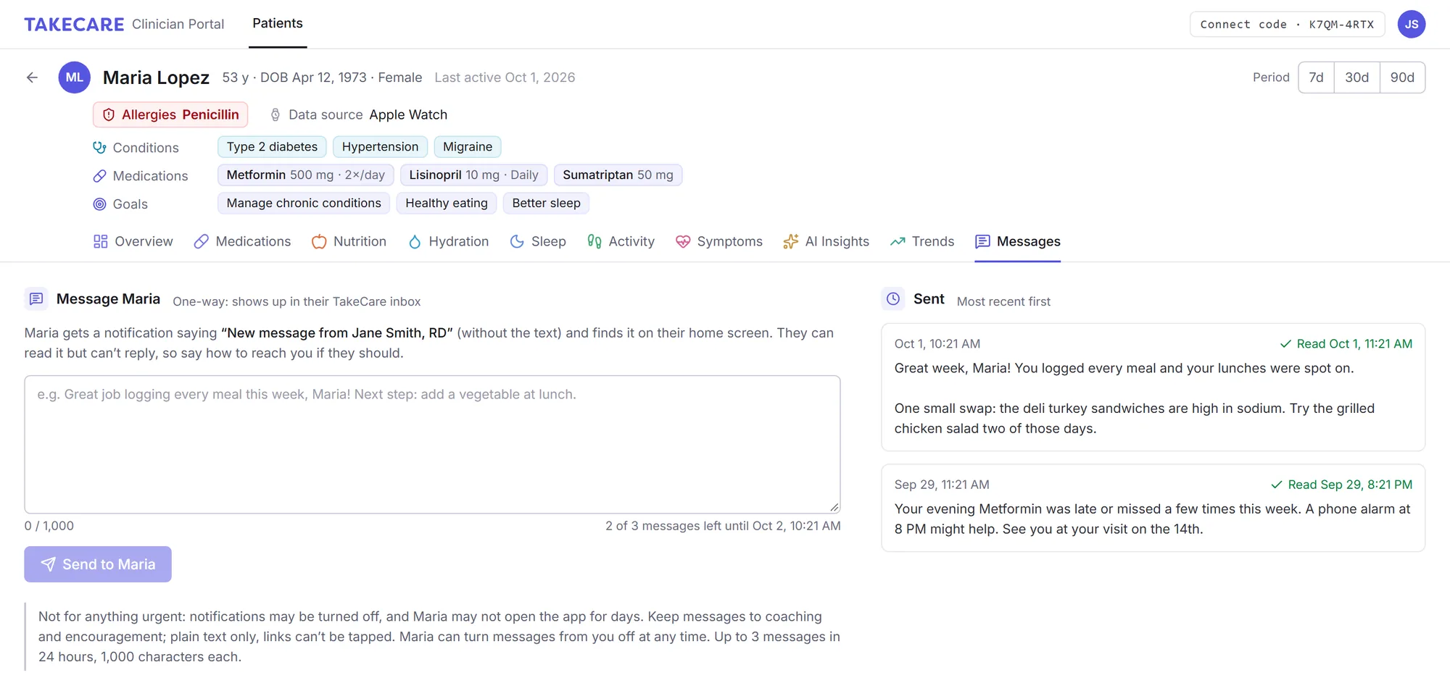This screenshot has width=1450, height=699.
Task: Click the apple icon of Nutrition tab
Action: (x=318, y=241)
